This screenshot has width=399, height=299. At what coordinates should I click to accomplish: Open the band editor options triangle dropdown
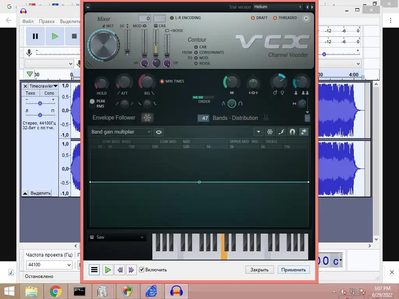click(x=258, y=132)
